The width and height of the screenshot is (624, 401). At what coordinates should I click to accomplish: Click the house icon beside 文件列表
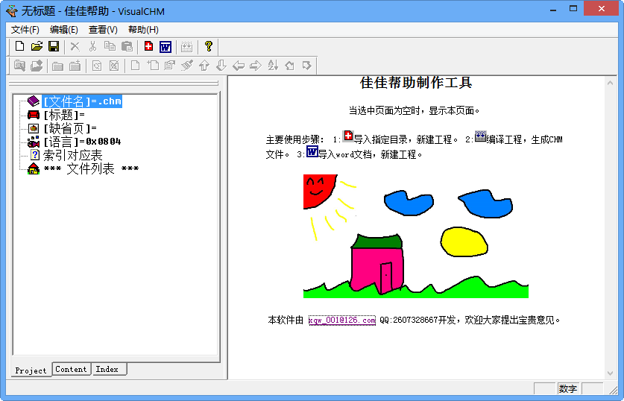point(34,168)
